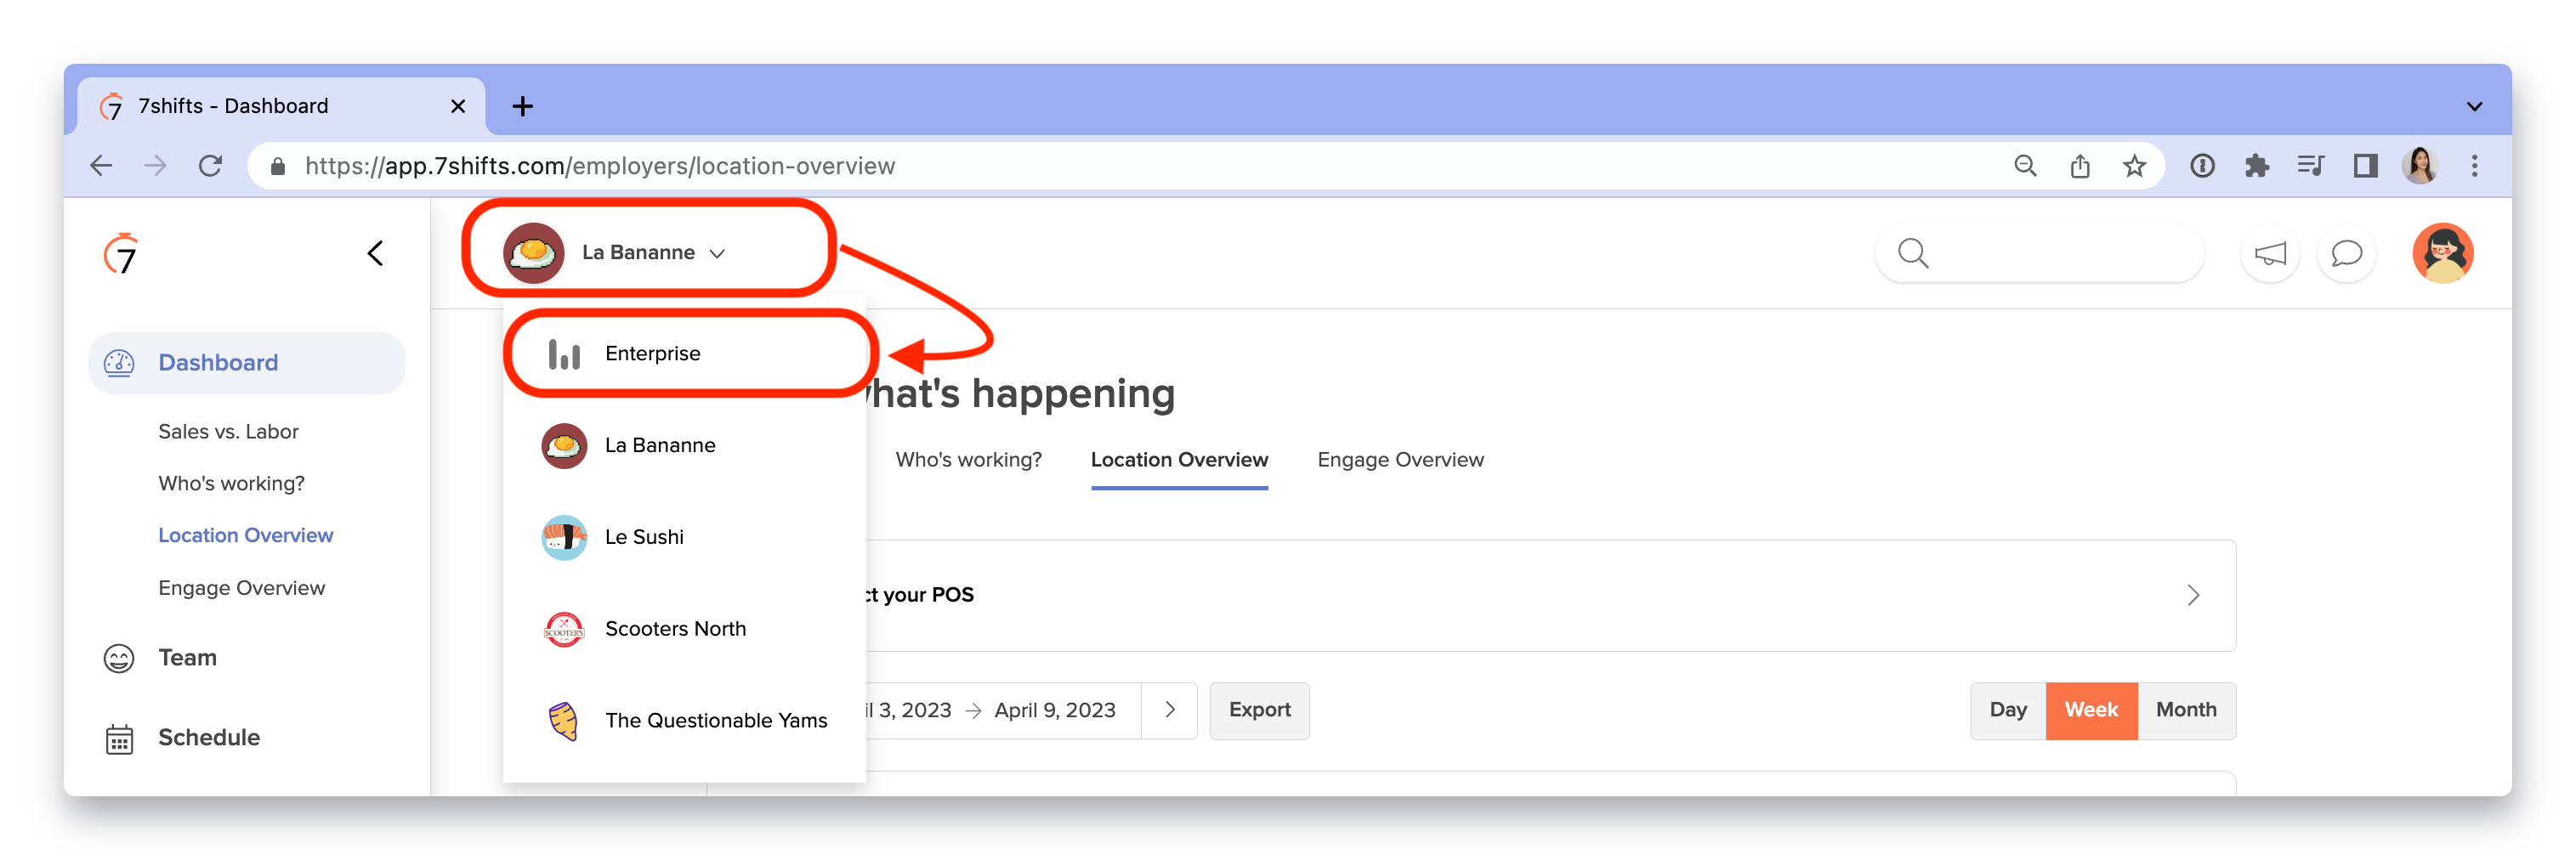Expand the connect your POS row arrow

pos(2193,595)
